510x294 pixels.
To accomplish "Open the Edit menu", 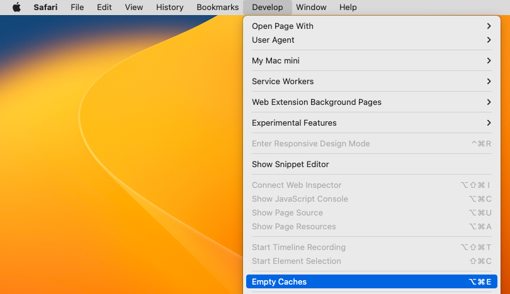I will 104,8.
